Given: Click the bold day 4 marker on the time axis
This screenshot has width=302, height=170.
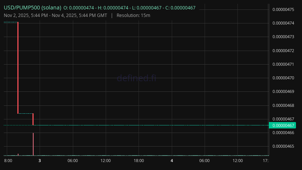Looking at the screenshot, I should point(172,161).
